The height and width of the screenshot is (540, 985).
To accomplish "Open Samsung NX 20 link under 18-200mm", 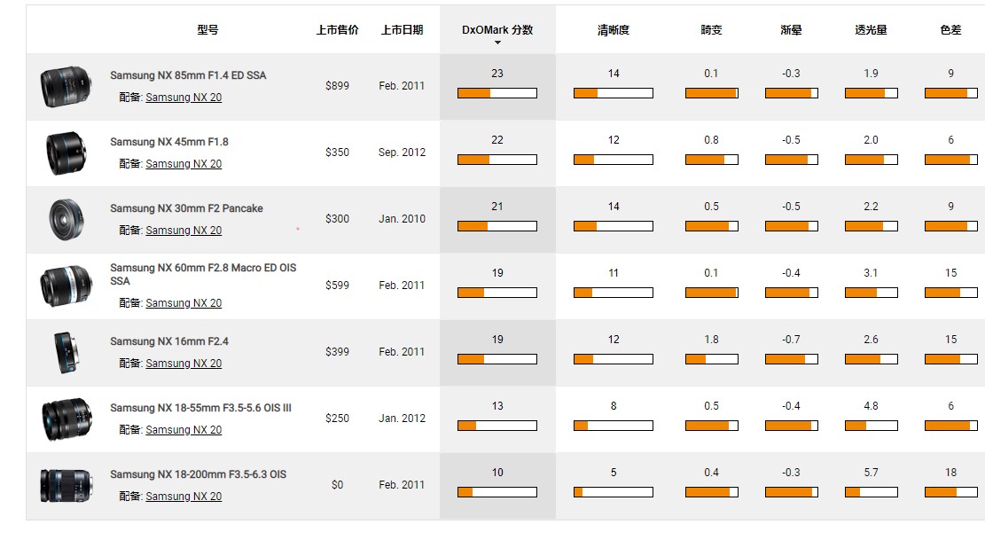I will click(184, 497).
